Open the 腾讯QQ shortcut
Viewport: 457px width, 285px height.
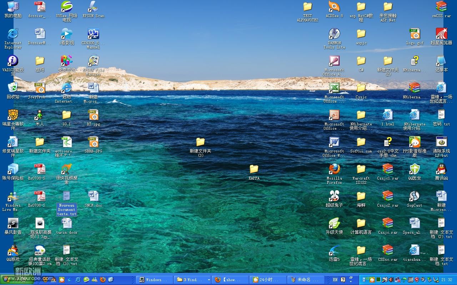click(x=441, y=171)
